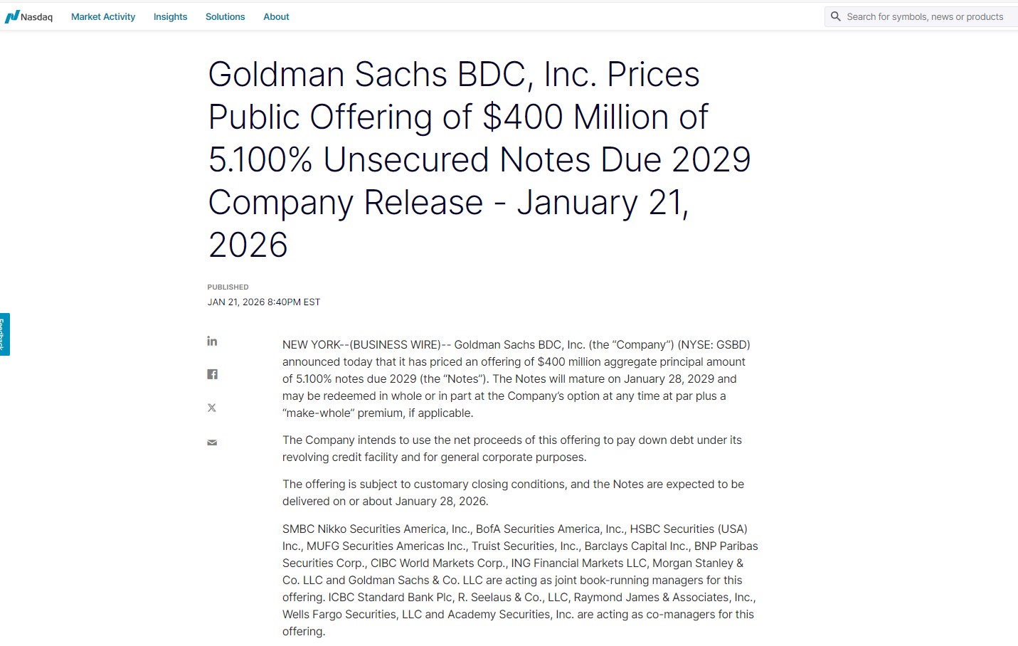Click the paragraph about net proceeds
This screenshot has height=646, width=1018.
511,448
